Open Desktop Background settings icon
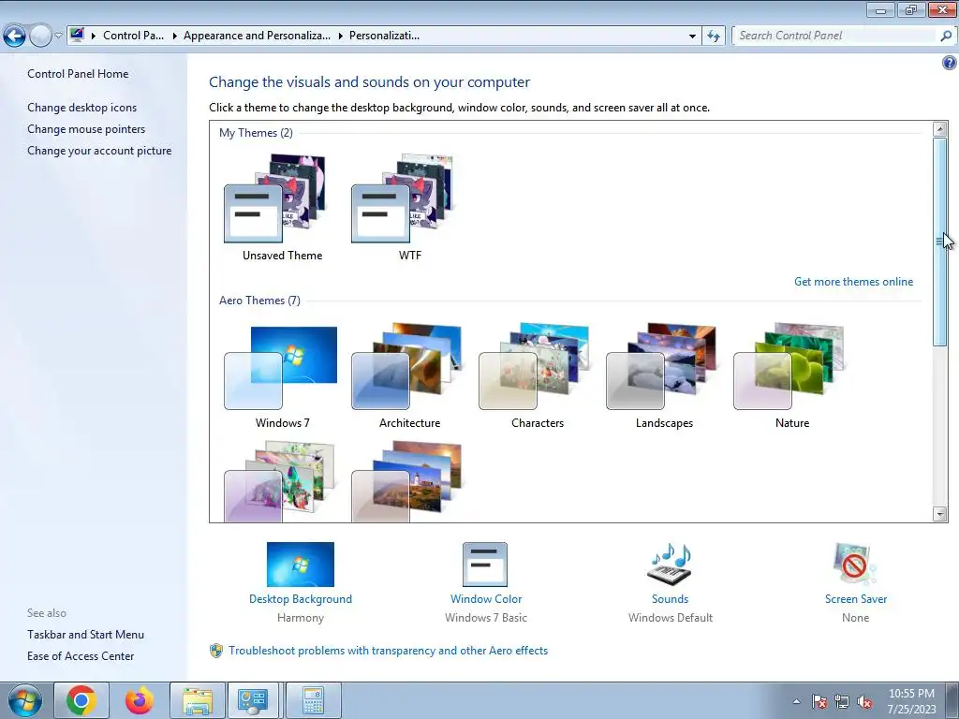This screenshot has width=959, height=719. tap(301, 565)
